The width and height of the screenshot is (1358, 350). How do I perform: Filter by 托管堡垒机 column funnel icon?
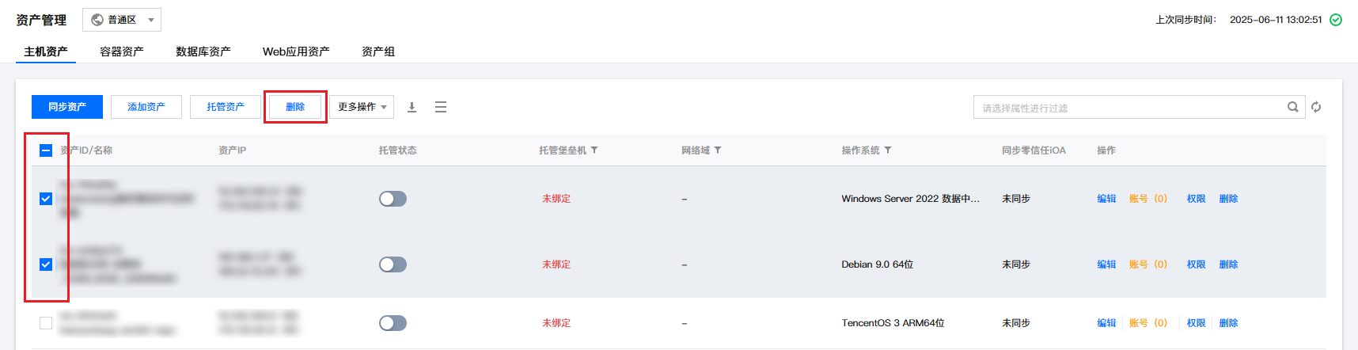click(x=594, y=150)
